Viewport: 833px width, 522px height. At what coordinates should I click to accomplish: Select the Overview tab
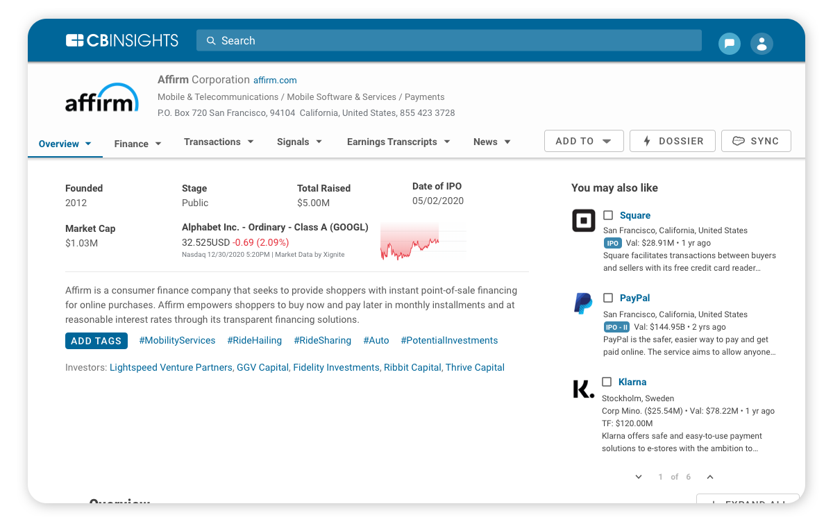(x=65, y=144)
